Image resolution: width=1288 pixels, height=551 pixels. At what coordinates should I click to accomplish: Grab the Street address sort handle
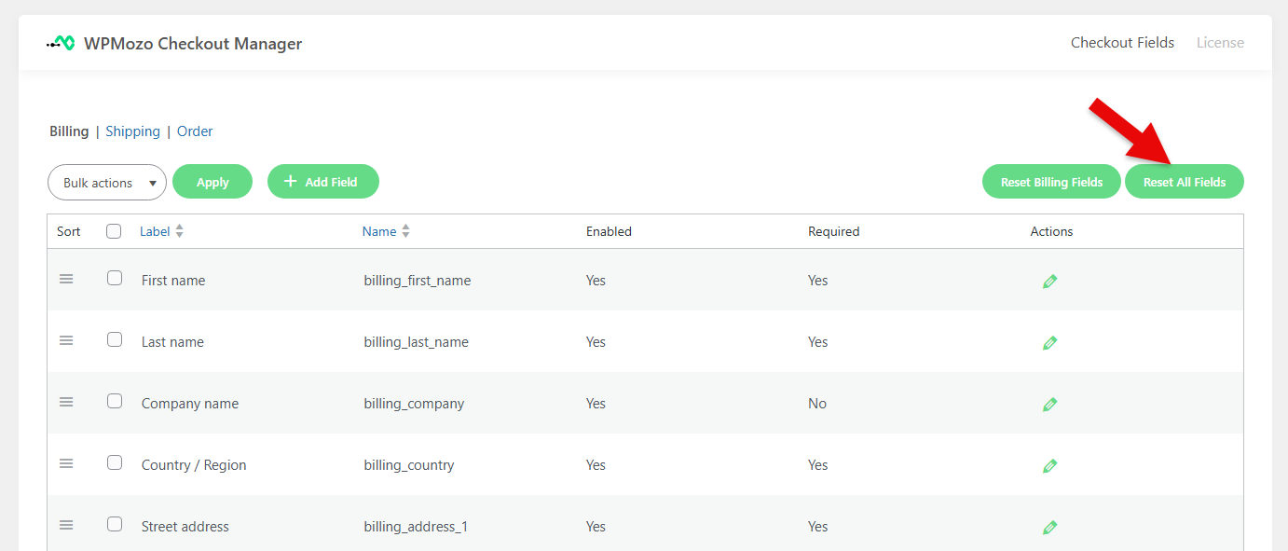pos(66,525)
